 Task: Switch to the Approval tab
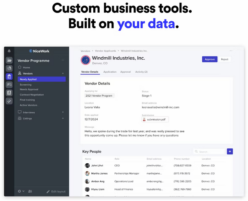click(126, 72)
